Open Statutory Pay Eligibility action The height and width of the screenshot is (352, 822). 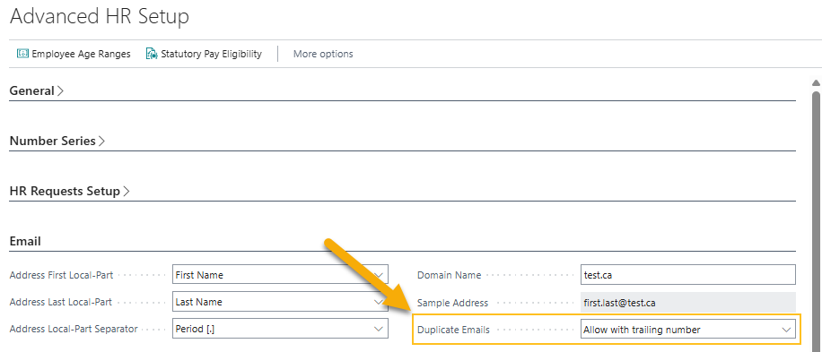(204, 54)
